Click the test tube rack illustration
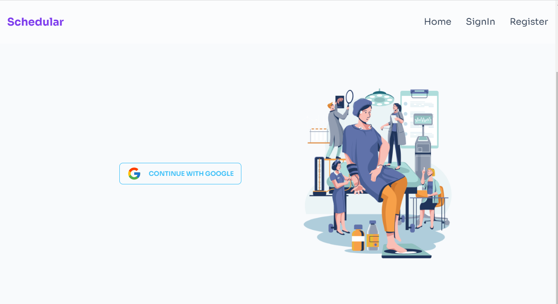 (318, 136)
